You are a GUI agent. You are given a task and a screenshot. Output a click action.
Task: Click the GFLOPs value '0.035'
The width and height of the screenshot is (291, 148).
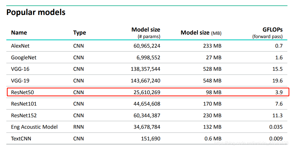pyautogui.click(x=276, y=127)
